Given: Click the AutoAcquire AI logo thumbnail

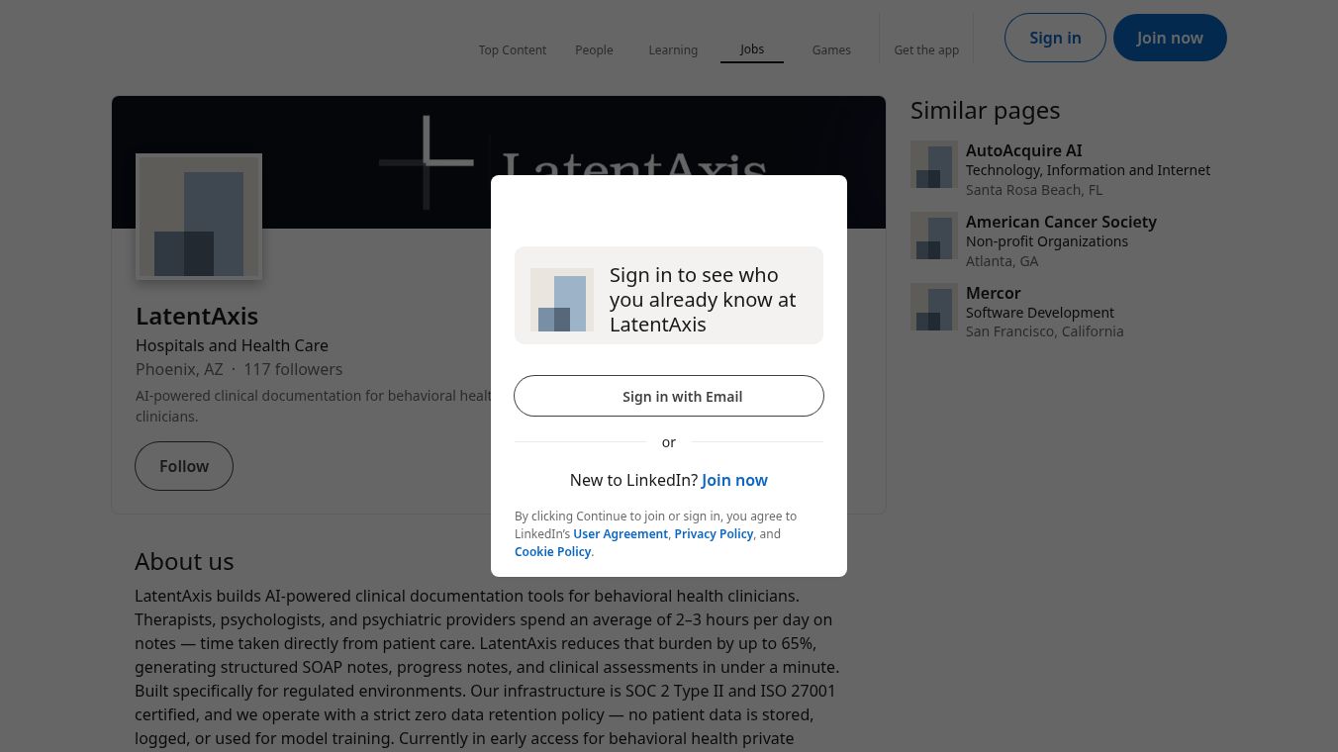Looking at the screenshot, I should pos(934,164).
